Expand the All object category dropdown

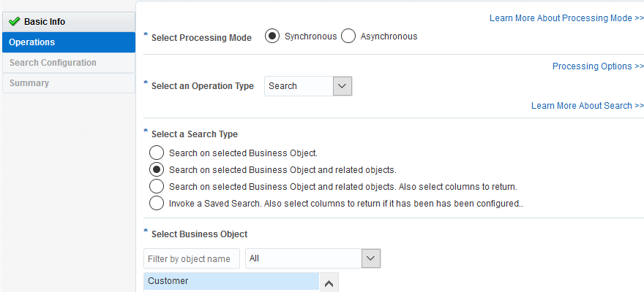tap(312, 258)
